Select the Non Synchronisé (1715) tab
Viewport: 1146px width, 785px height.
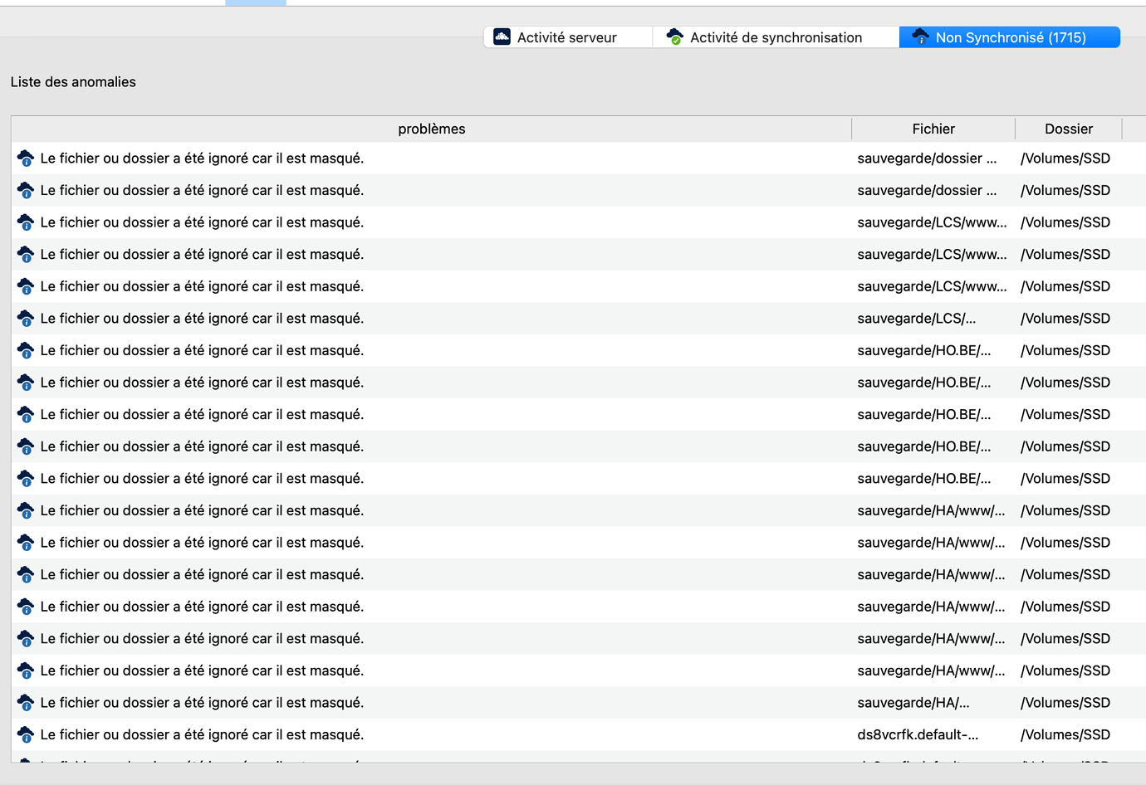tap(1009, 37)
